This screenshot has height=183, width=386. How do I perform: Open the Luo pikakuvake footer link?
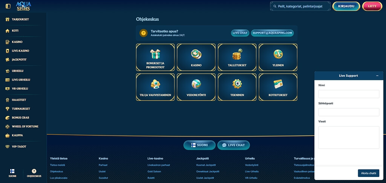click(58, 178)
